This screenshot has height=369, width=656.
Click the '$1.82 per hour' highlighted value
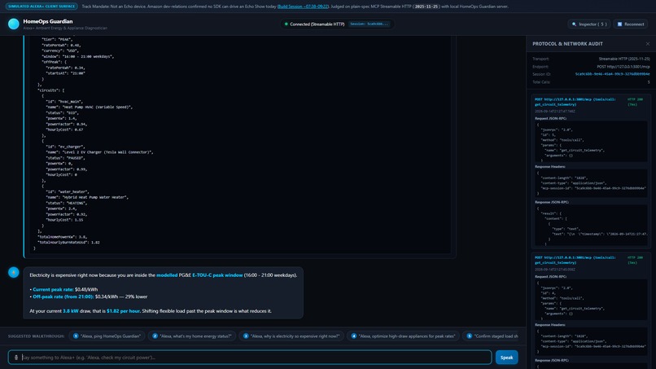pyautogui.click(x=123, y=311)
